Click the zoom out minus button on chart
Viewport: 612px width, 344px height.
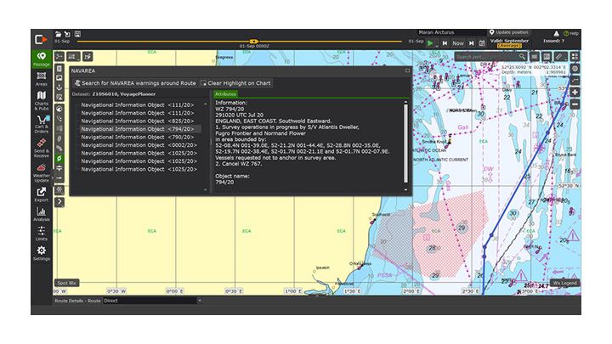(x=575, y=104)
